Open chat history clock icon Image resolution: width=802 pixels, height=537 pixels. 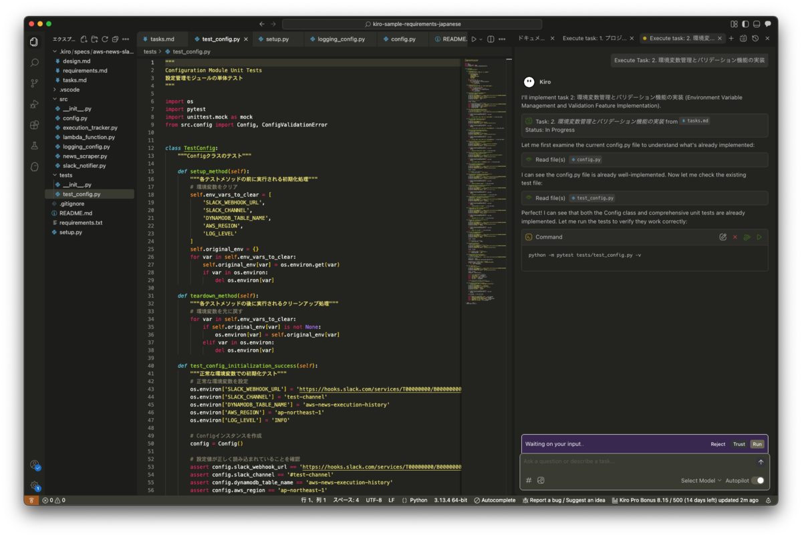tap(755, 39)
